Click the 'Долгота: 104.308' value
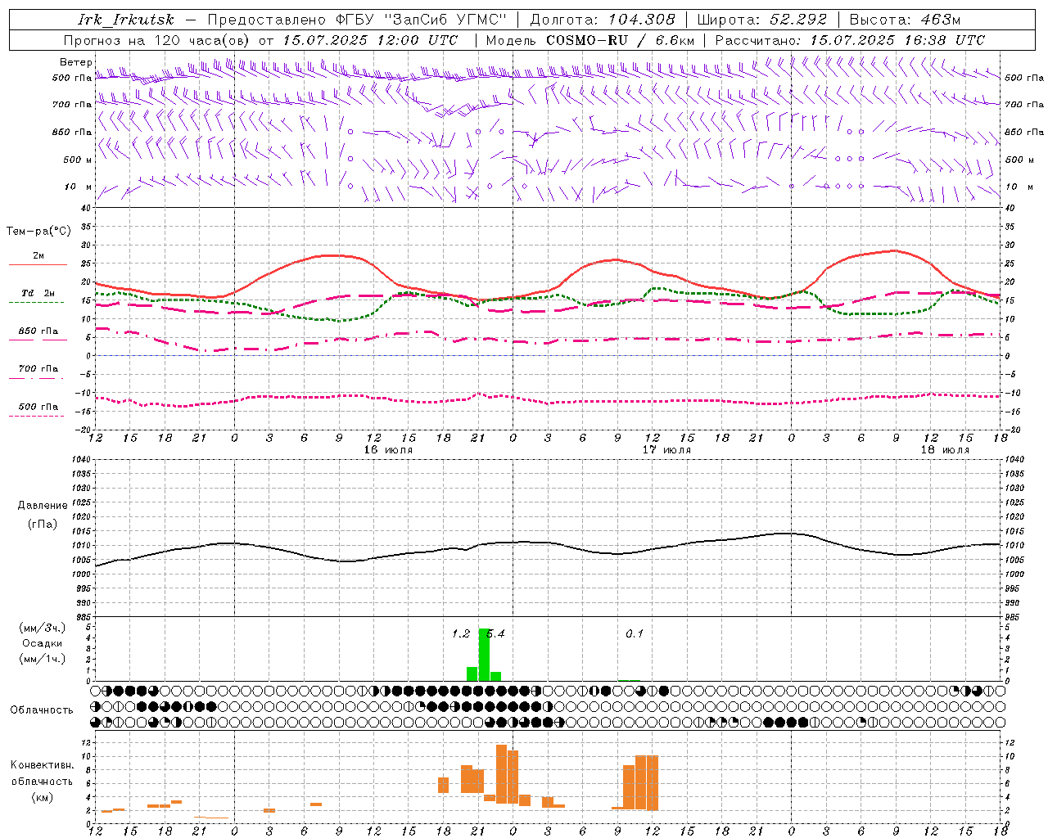1048x838 pixels. click(x=603, y=20)
